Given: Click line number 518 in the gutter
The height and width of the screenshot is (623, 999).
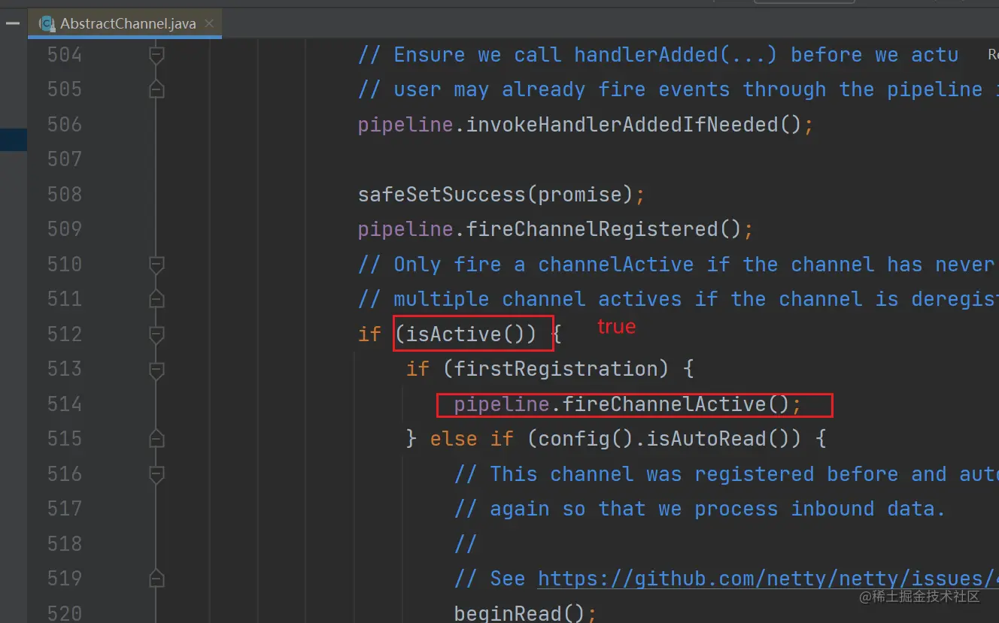Looking at the screenshot, I should tap(65, 544).
